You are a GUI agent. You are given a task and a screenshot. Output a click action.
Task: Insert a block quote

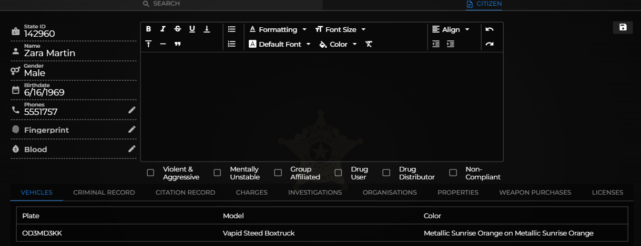pyautogui.click(x=178, y=44)
